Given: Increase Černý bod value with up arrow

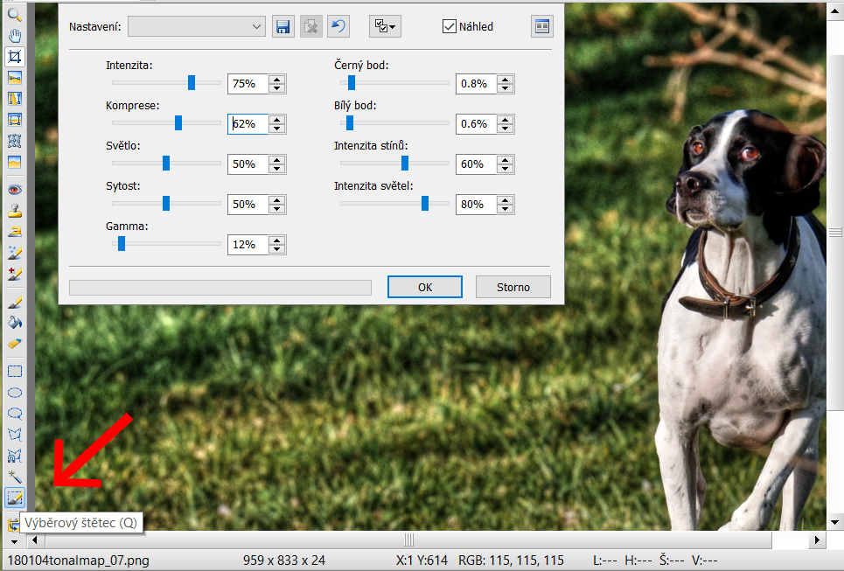Looking at the screenshot, I should coord(506,79).
